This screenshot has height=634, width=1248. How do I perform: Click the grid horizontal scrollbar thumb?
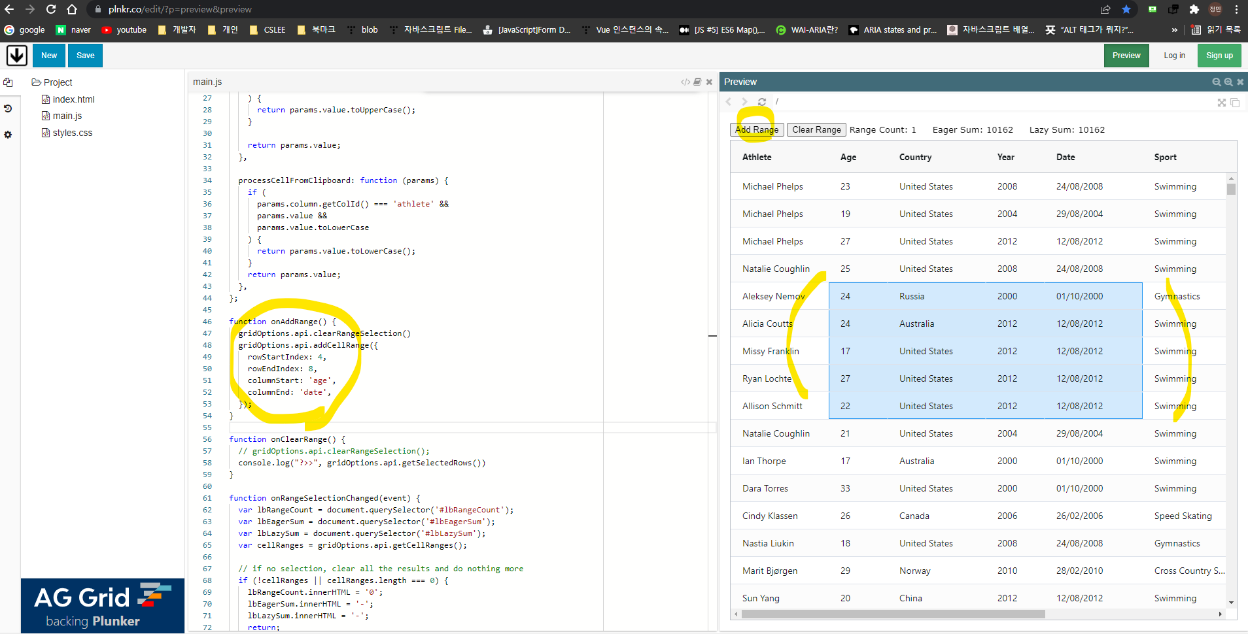click(x=893, y=614)
